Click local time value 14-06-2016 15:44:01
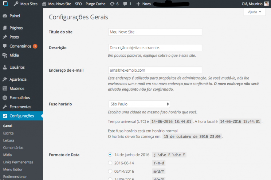 (x=240, y=121)
